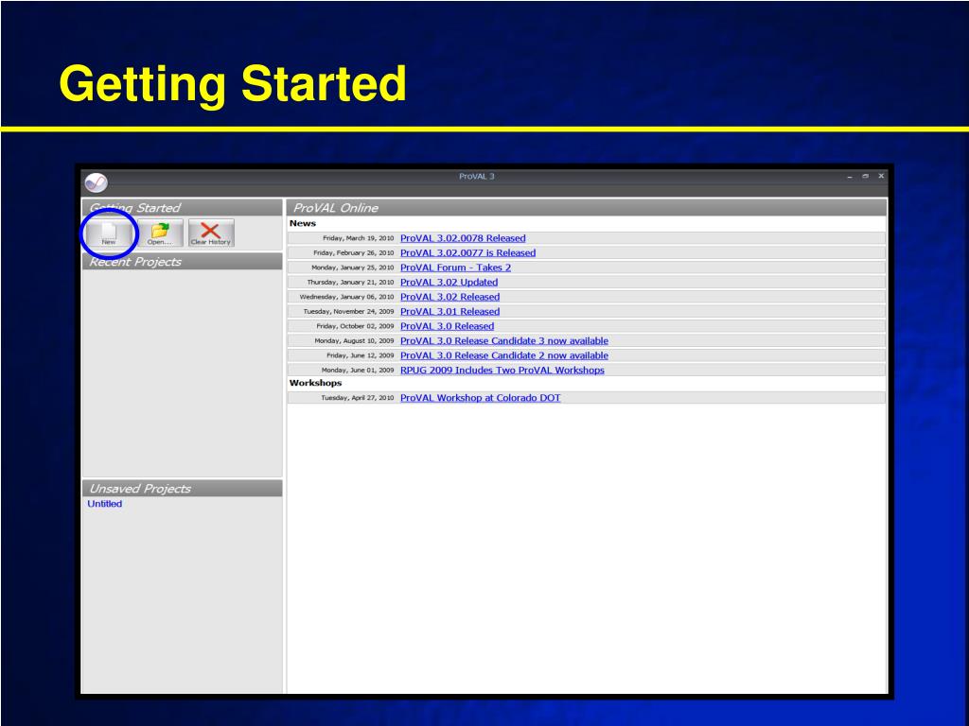Image resolution: width=969 pixels, height=726 pixels.
Task: Open link ProVAL 3.02.0078 Released
Action: click(x=463, y=238)
